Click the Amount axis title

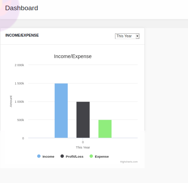[11, 101]
